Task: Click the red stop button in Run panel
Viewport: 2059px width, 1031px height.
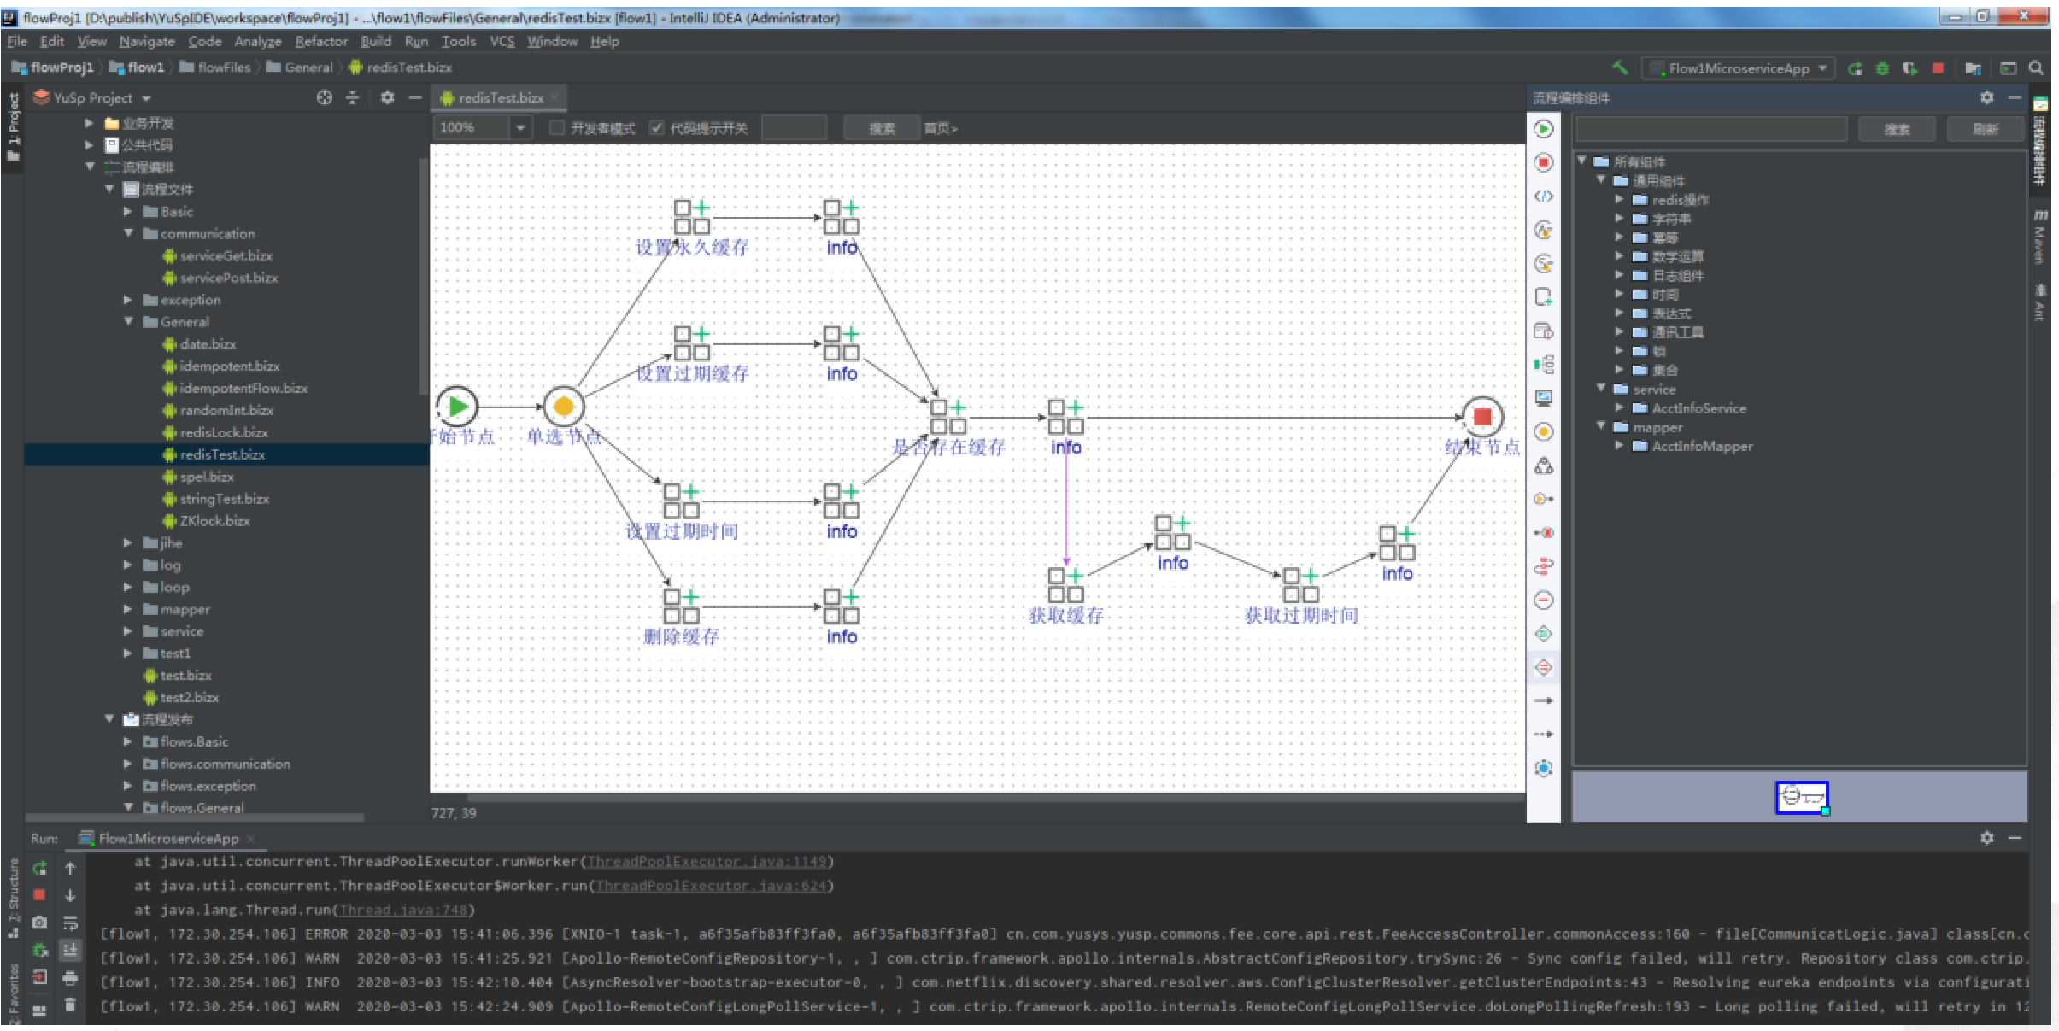Action: [39, 894]
